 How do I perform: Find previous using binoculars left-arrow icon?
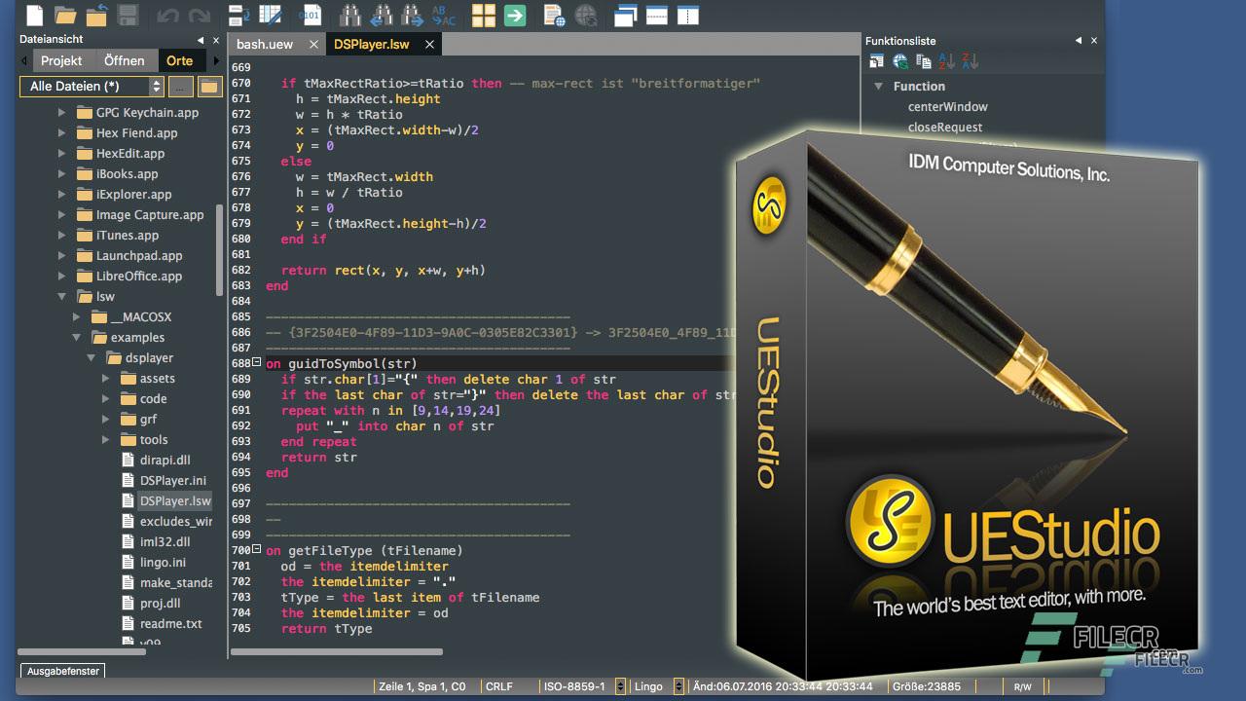(382, 15)
